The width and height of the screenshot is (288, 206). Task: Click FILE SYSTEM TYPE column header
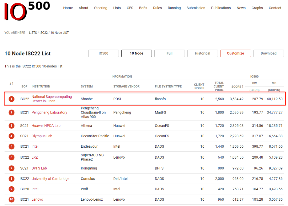click(168, 86)
